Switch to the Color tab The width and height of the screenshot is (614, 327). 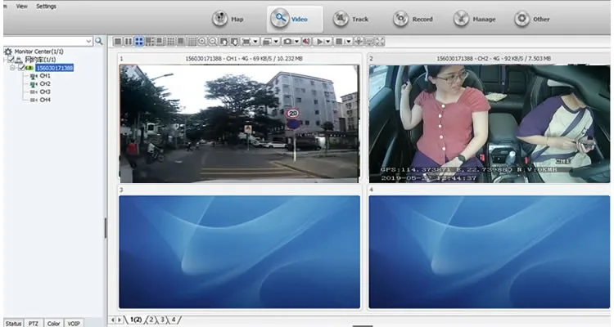53,323
